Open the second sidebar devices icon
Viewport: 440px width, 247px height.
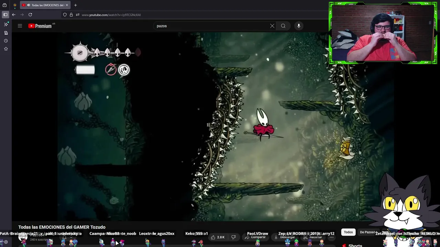pos(6,33)
